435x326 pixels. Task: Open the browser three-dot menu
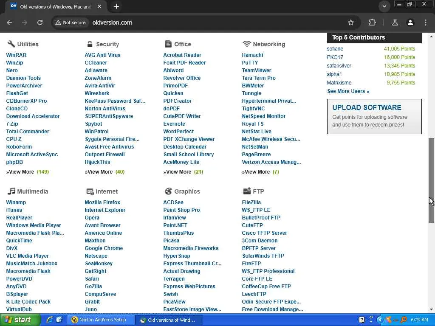[x=426, y=22]
